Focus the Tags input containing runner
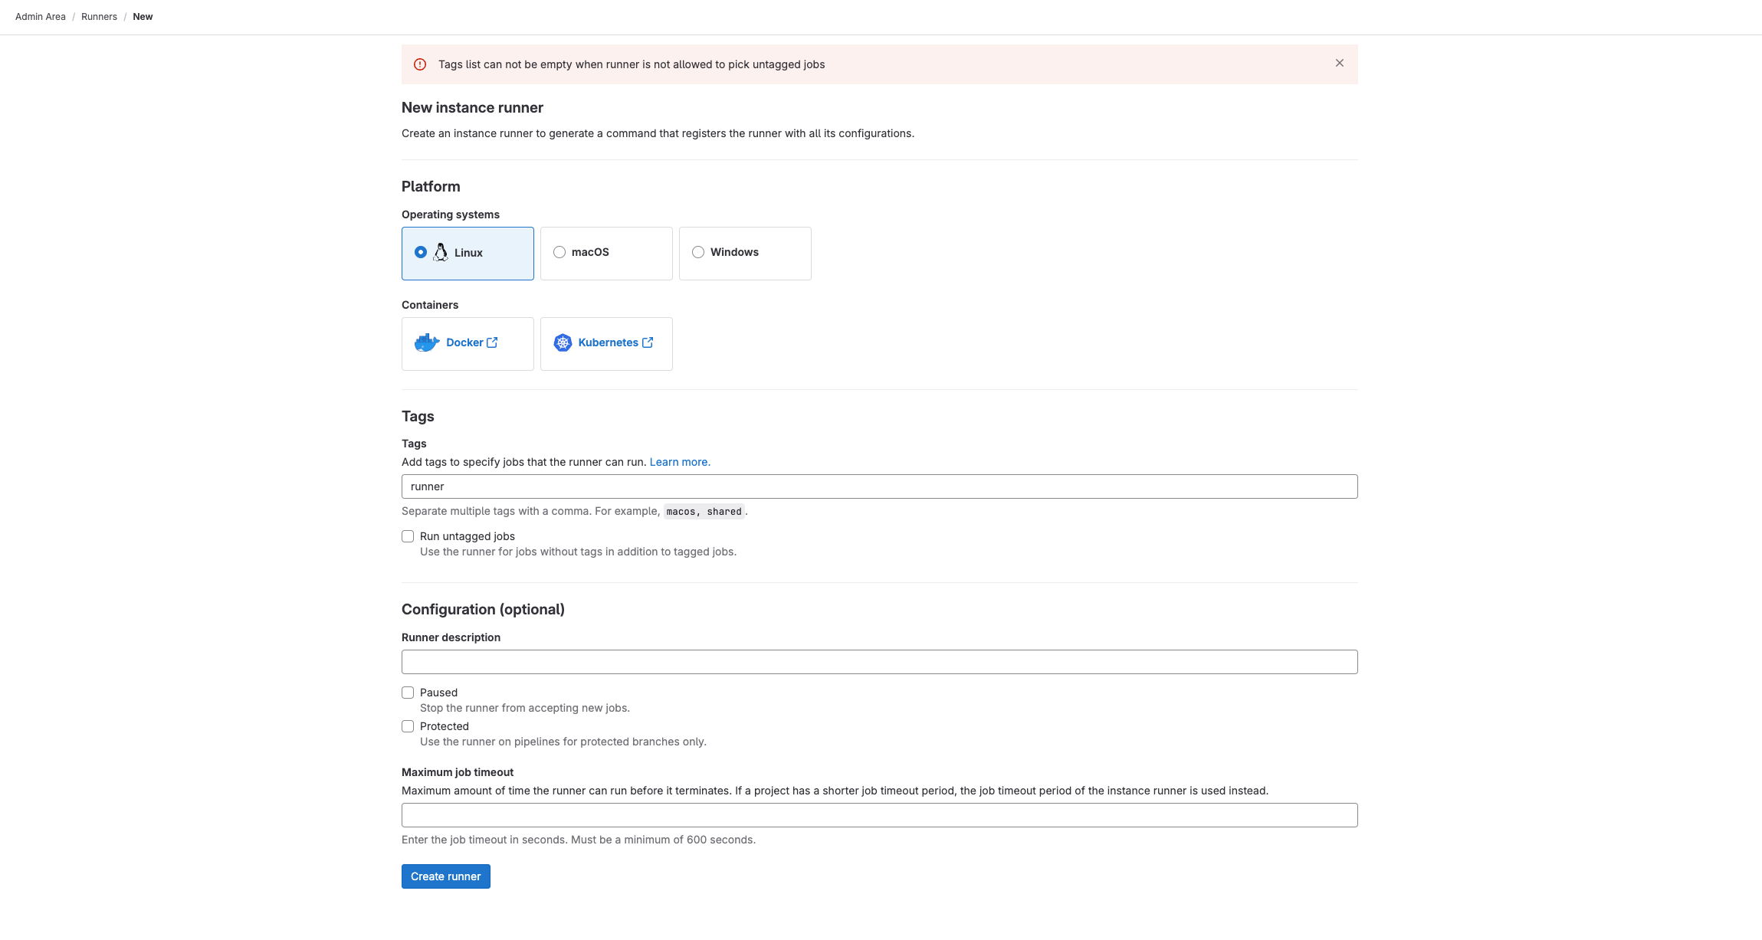This screenshot has height=940, width=1762. pos(879,486)
